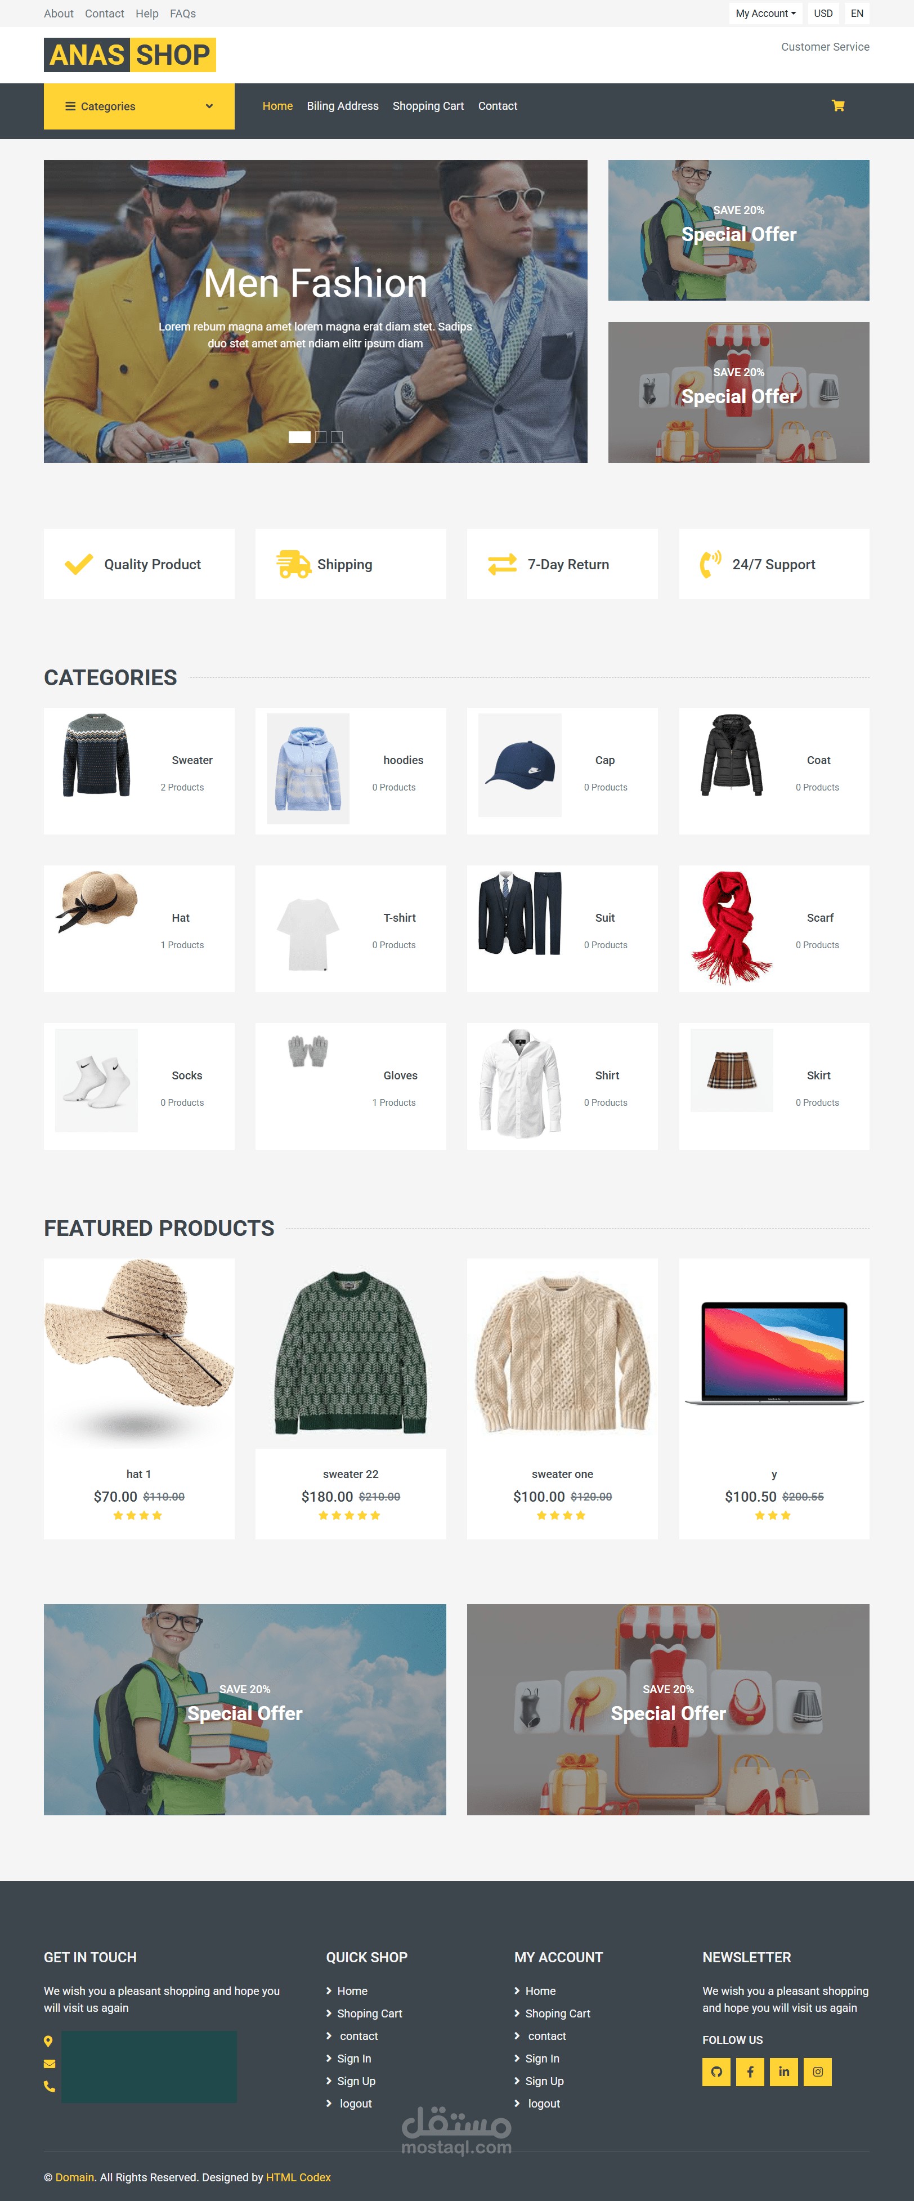Click the HTML Codex footer link
The image size is (914, 2201).
point(298,2177)
